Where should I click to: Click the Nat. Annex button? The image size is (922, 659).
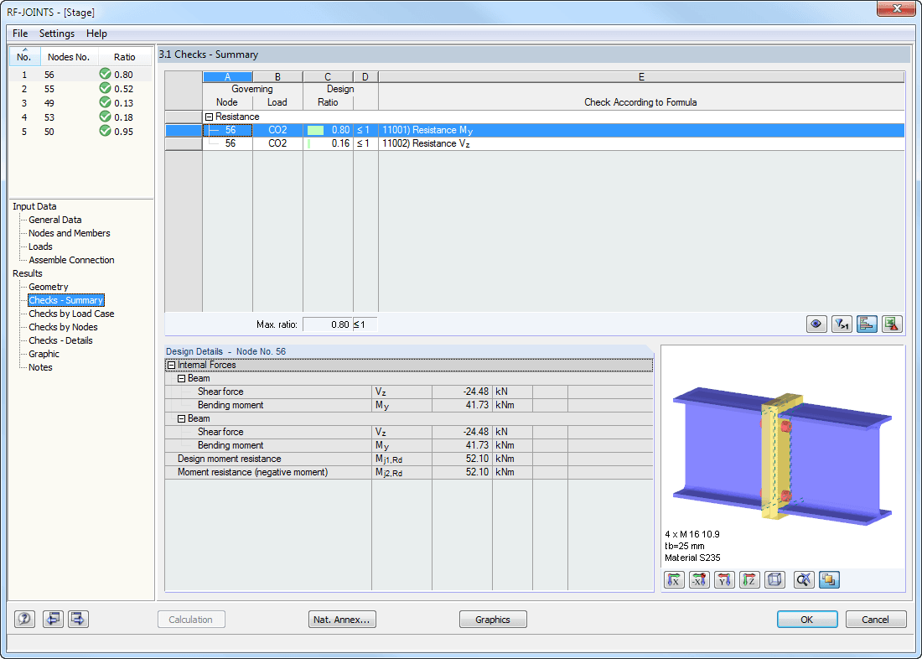point(342,619)
